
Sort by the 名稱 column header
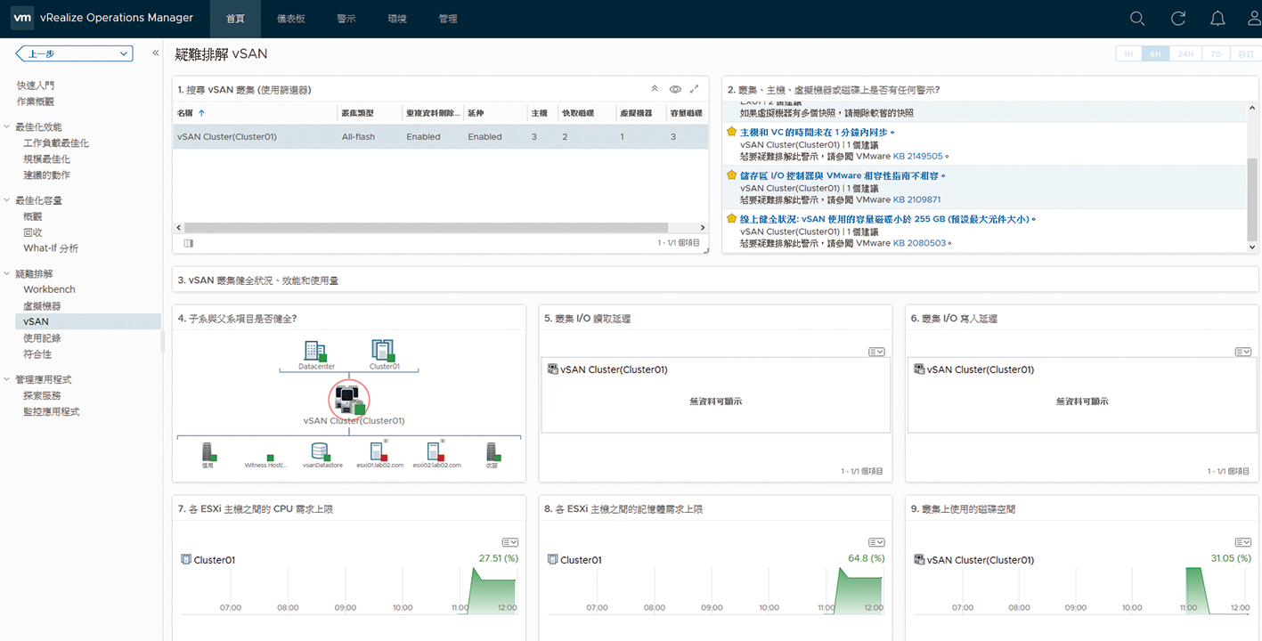click(191, 113)
